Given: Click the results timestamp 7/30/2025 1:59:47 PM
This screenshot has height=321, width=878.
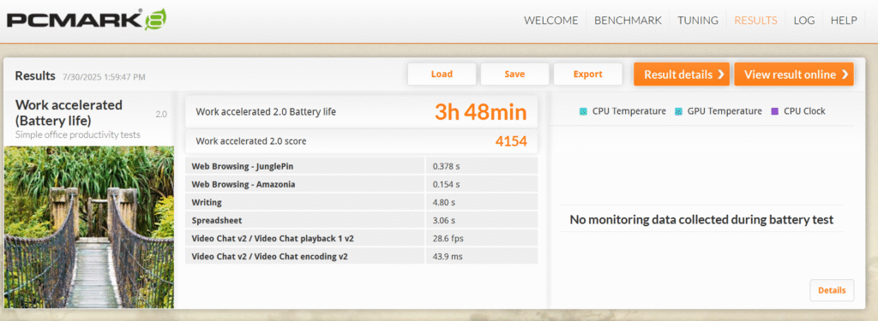Looking at the screenshot, I should 104,77.
